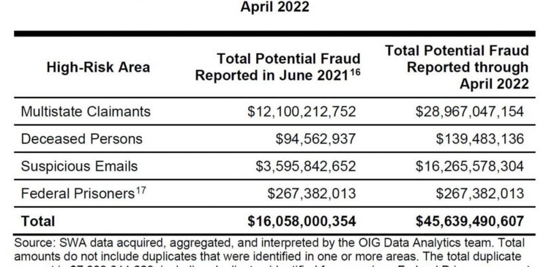This screenshot has height=267, width=557.
Task: Click the 'April 2022' title text
Action: [274, 6]
